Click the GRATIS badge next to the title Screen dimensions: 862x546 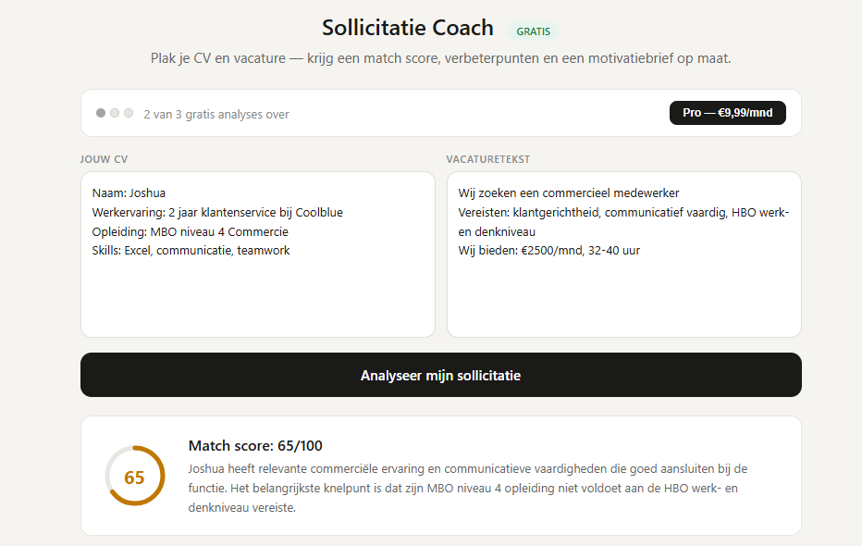click(x=534, y=31)
